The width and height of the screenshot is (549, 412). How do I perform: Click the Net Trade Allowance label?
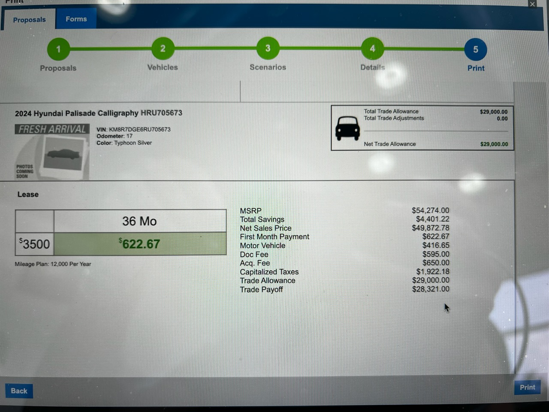coord(390,144)
